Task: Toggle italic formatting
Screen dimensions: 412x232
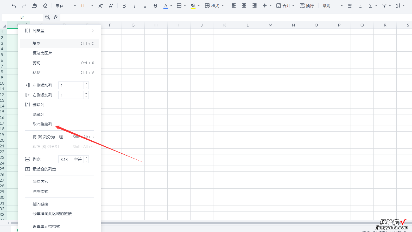Action: pos(135,6)
